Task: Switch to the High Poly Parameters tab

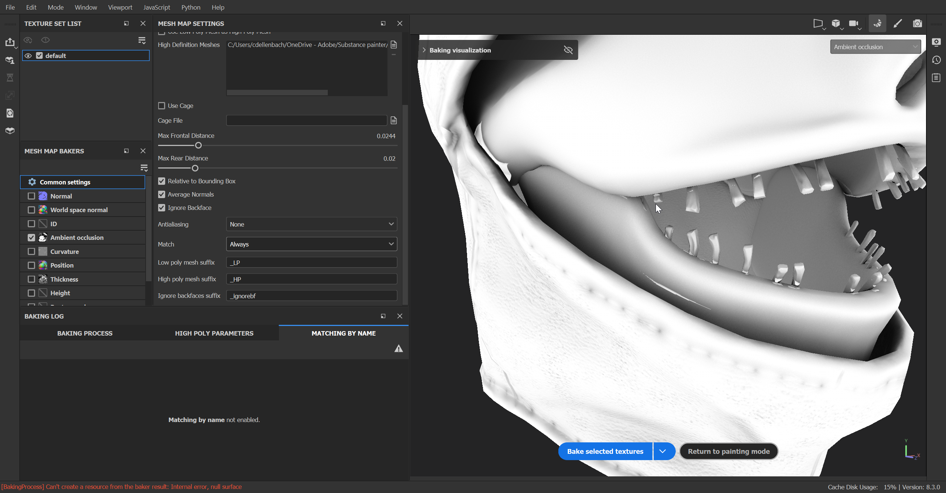Action: [x=214, y=333]
